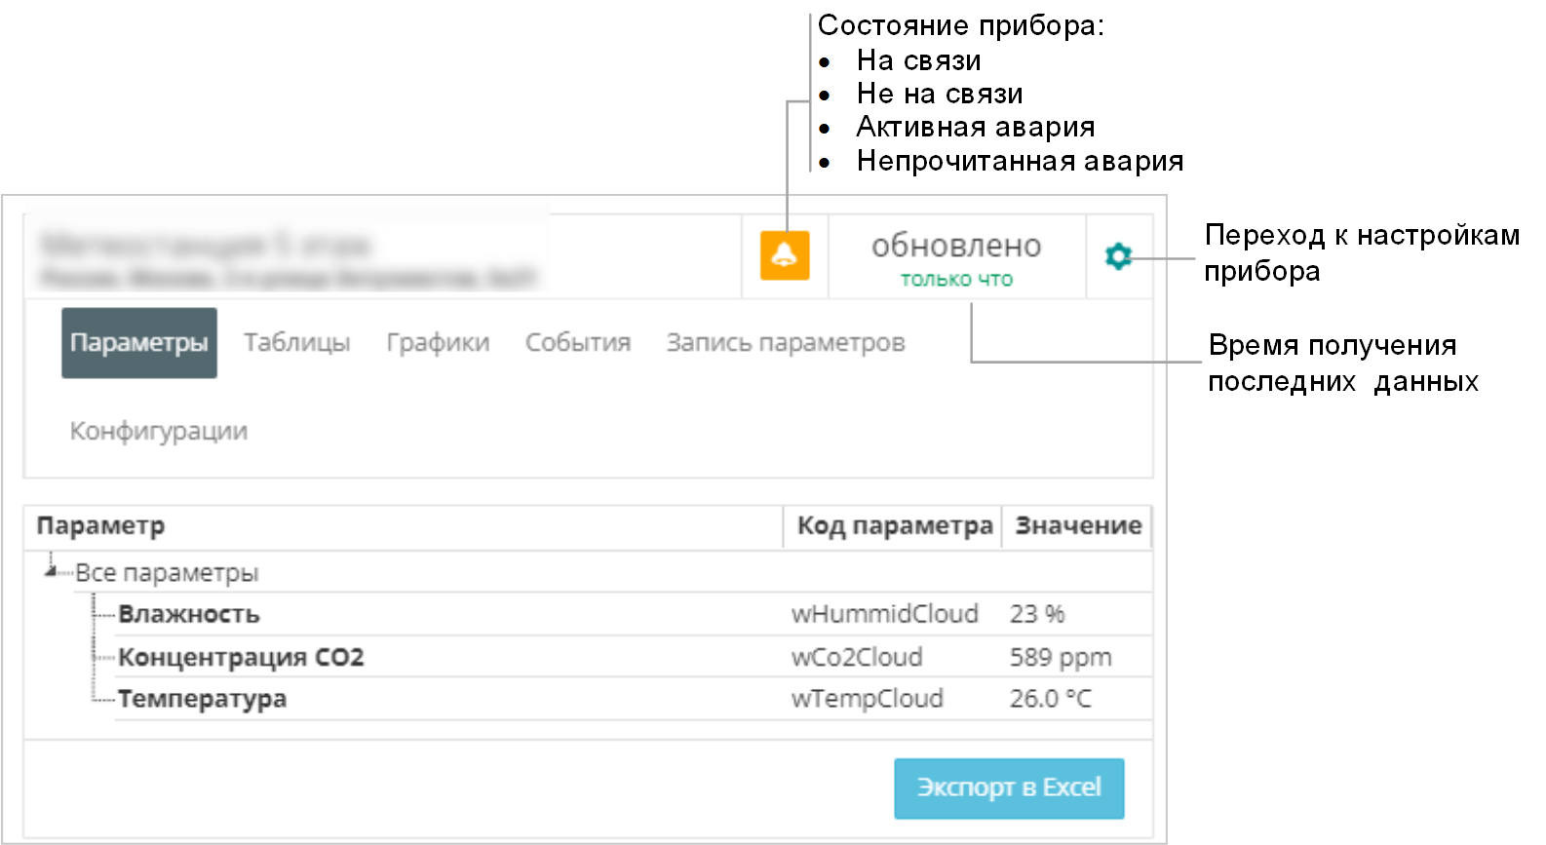Click the Параметр column header
This screenshot has width=1546, height=845.
tap(100, 526)
